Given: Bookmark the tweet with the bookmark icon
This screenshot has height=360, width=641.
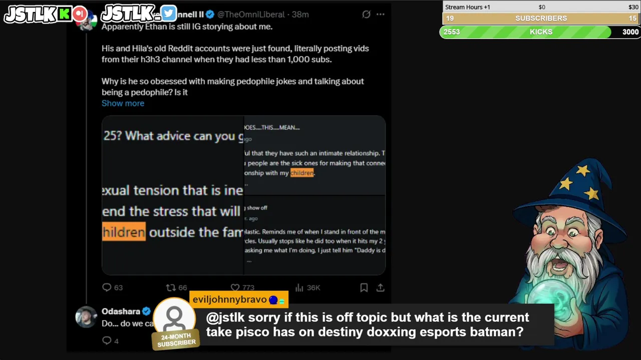Looking at the screenshot, I should [364, 287].
